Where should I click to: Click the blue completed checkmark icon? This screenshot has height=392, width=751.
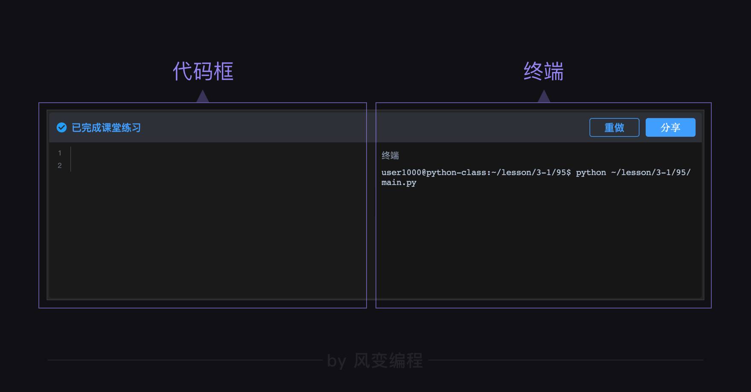[61, 127]
